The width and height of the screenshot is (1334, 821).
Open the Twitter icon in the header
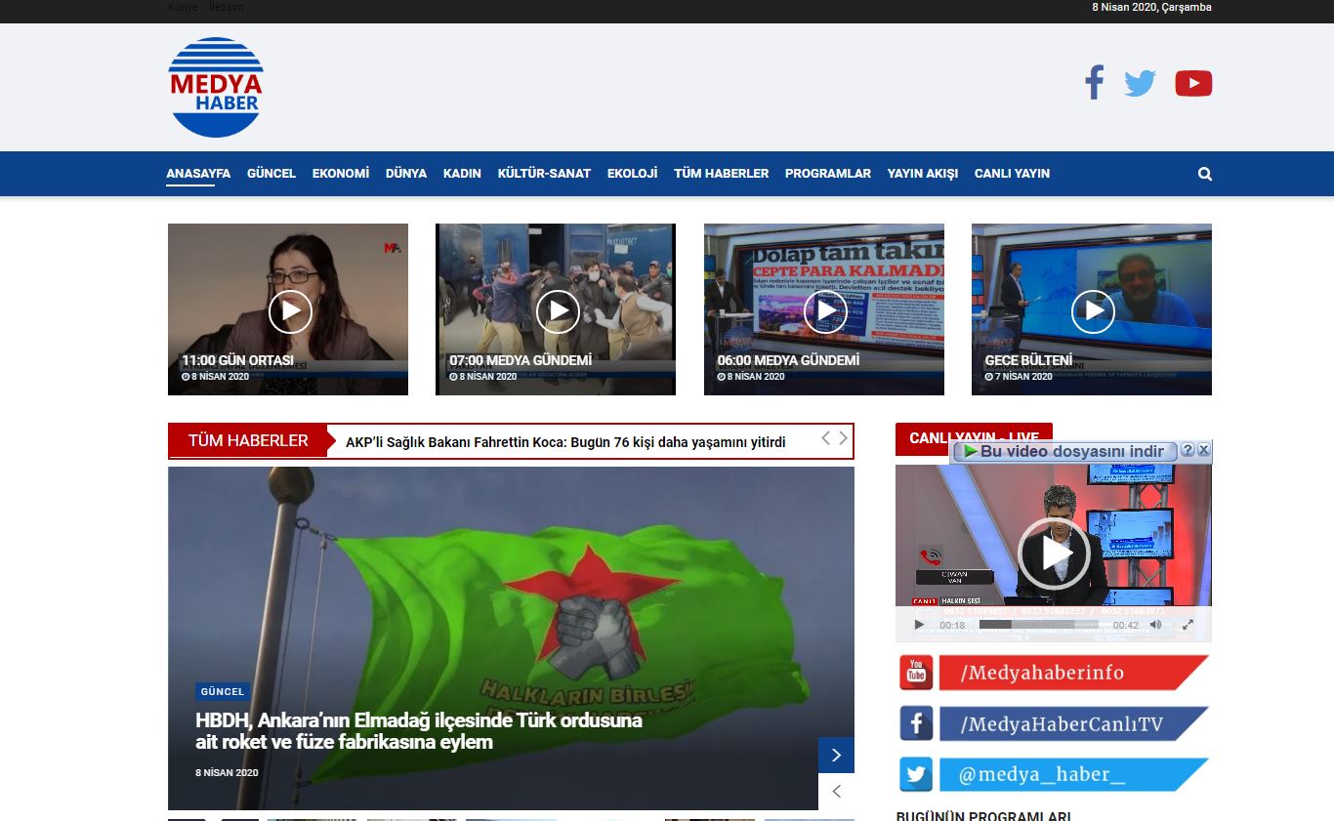pos(1140,83)
